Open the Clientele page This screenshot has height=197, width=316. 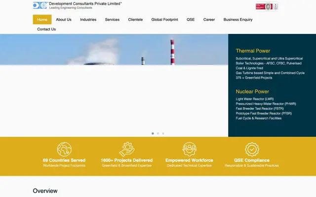click(135, 20)
